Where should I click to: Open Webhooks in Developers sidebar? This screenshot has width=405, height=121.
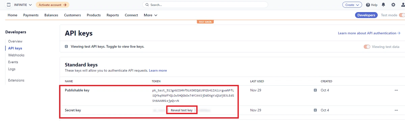click(x=16, y=55)
